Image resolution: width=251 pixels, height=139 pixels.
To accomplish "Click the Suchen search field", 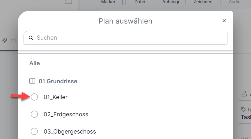I will tap(125, 38).
